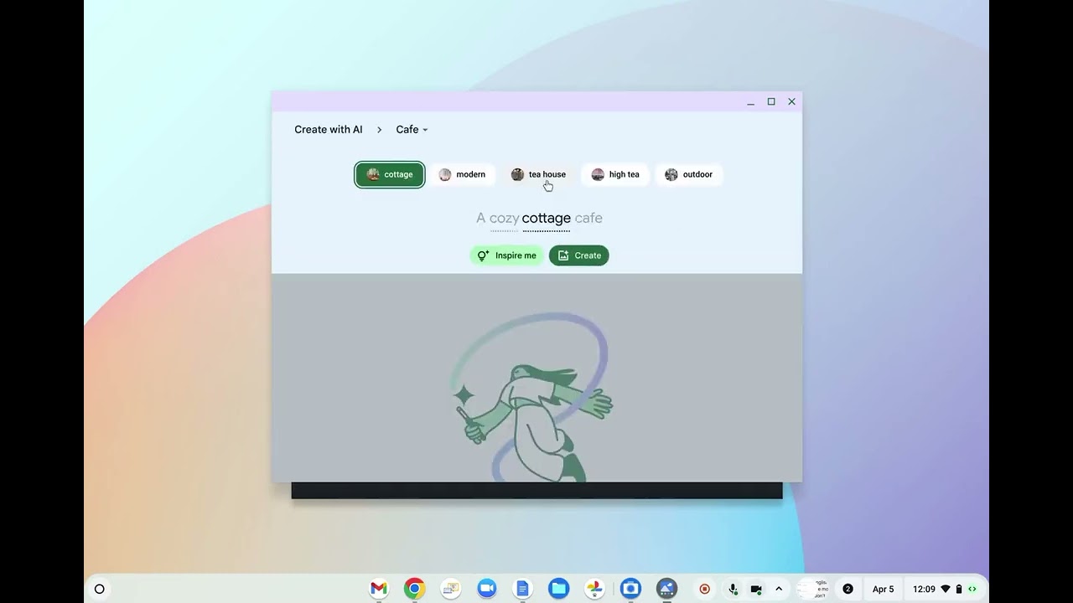Screen dimensions: 1073x603
Task: Click the painter illustration preview area
Action: click(536, 378)
